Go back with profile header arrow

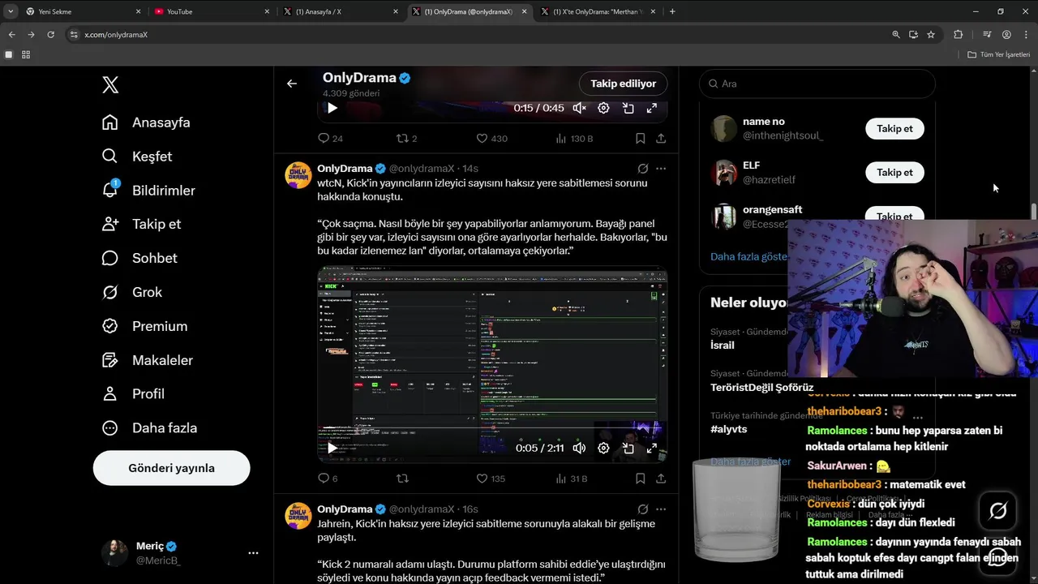pyautogui.click(x=292, y=83)
